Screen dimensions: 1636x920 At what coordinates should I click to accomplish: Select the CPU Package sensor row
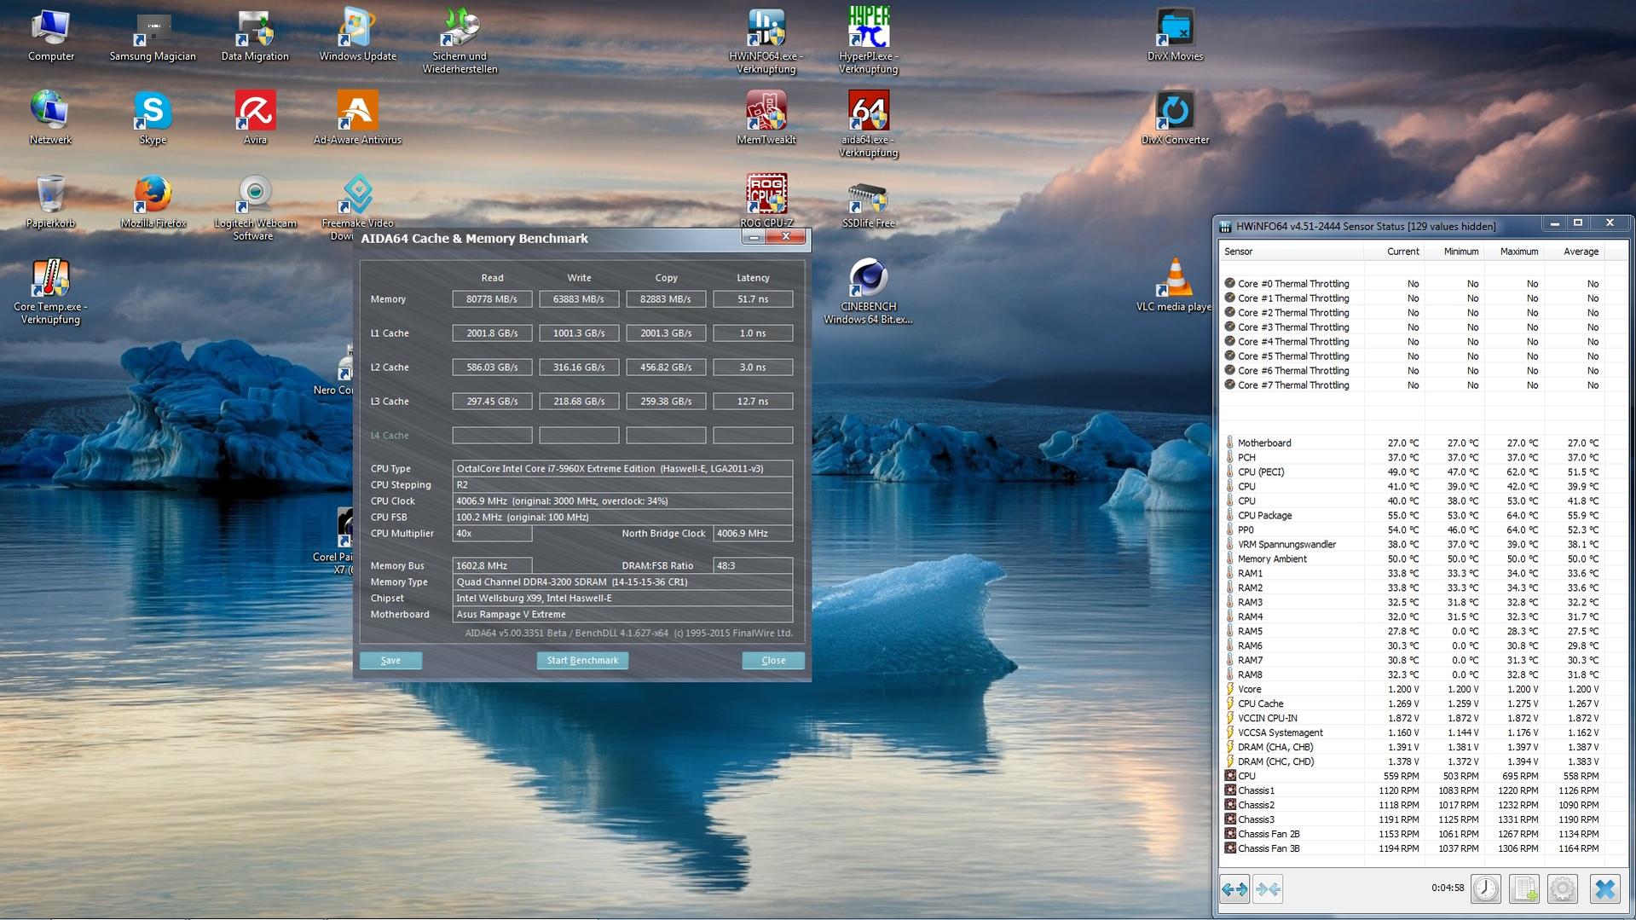[1412, 516]
